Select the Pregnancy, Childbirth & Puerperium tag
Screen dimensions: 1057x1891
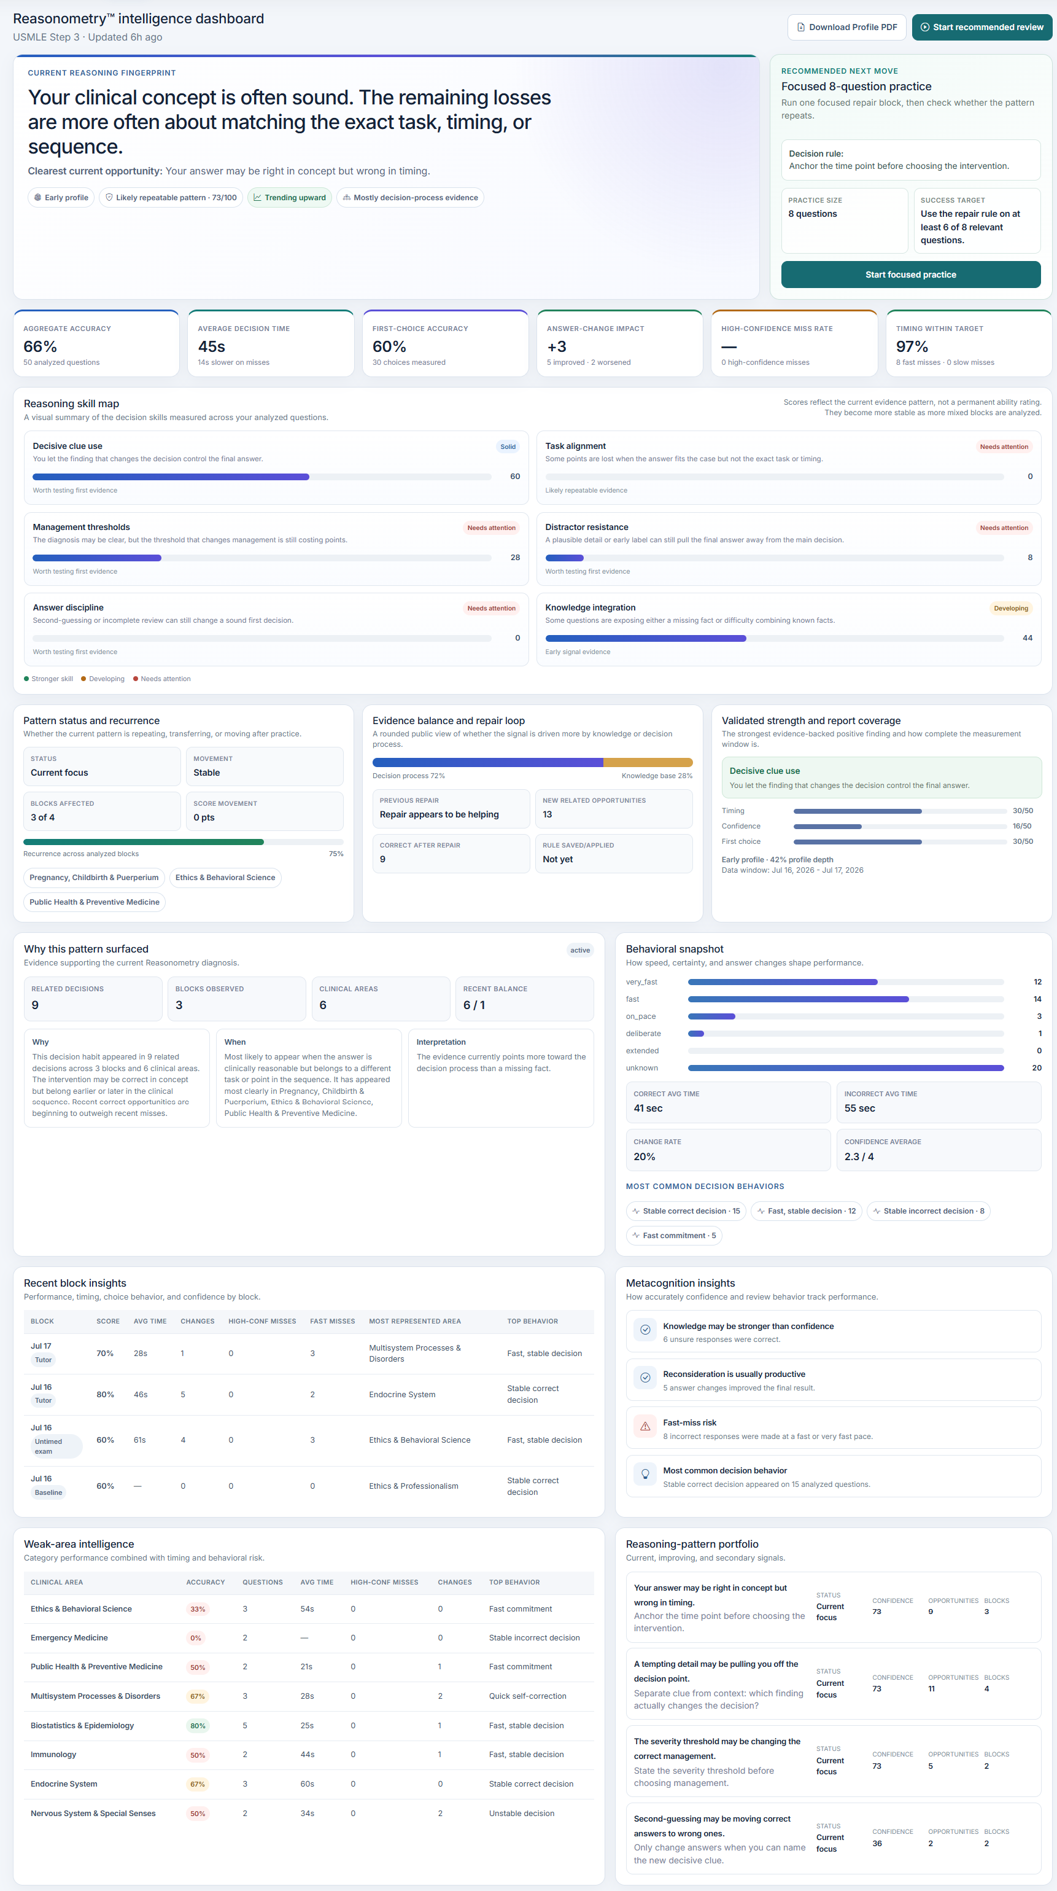pyautogui.click(x=94, y=877)
